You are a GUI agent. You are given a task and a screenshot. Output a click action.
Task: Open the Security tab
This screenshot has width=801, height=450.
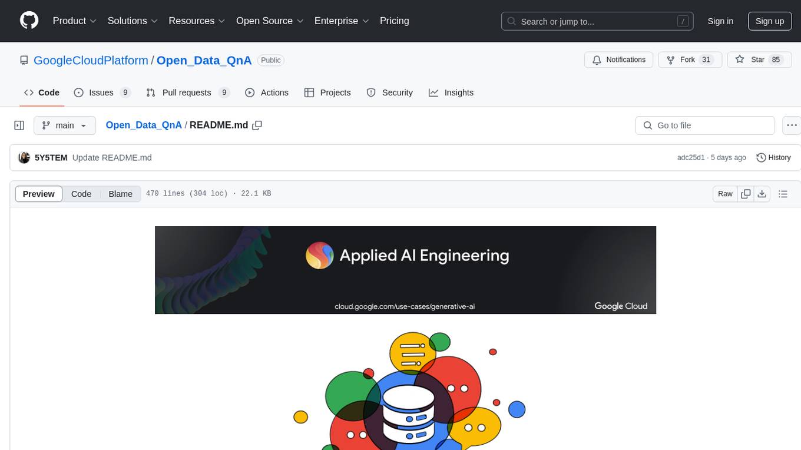pos(389,92)
